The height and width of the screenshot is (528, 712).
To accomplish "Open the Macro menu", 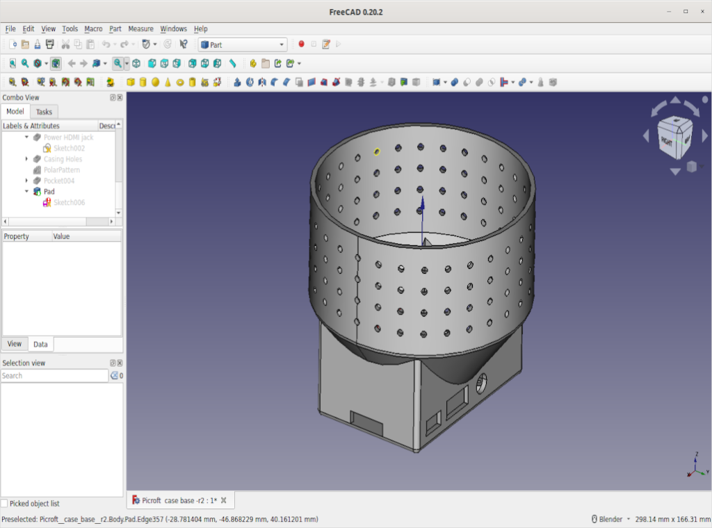I will [93, 28].
